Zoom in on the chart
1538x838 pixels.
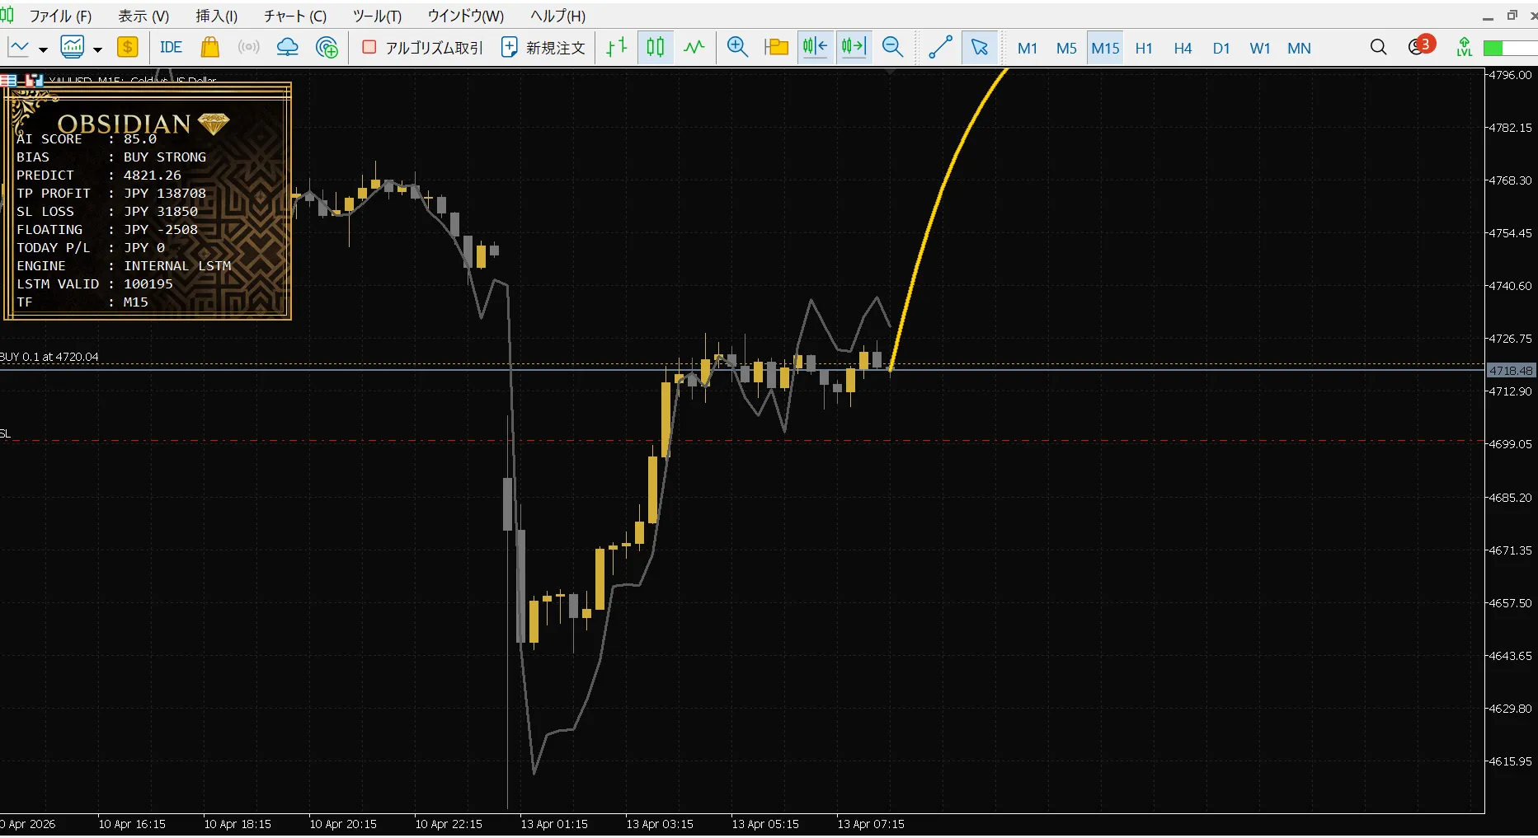[x=737, y=47]
